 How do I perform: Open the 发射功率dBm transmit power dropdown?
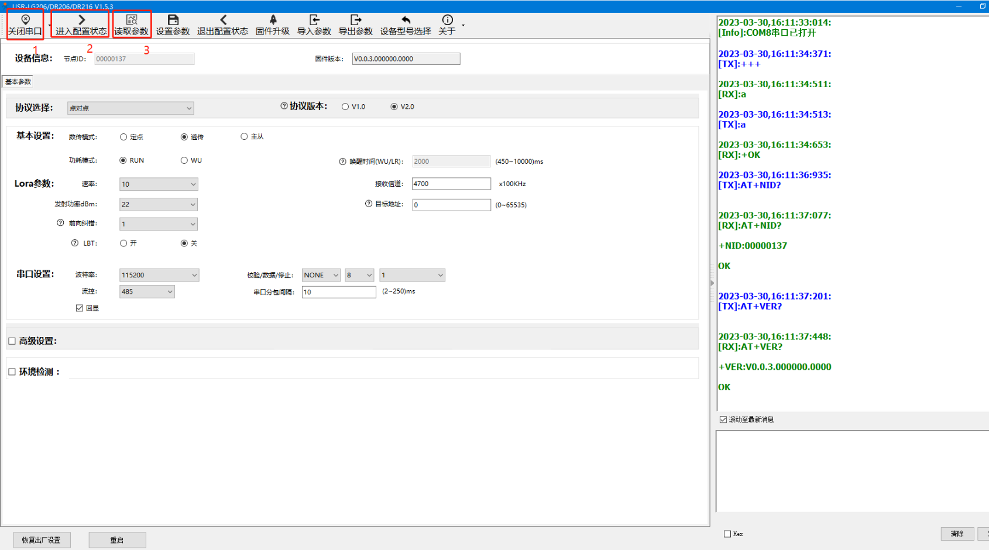click(158, 204)
